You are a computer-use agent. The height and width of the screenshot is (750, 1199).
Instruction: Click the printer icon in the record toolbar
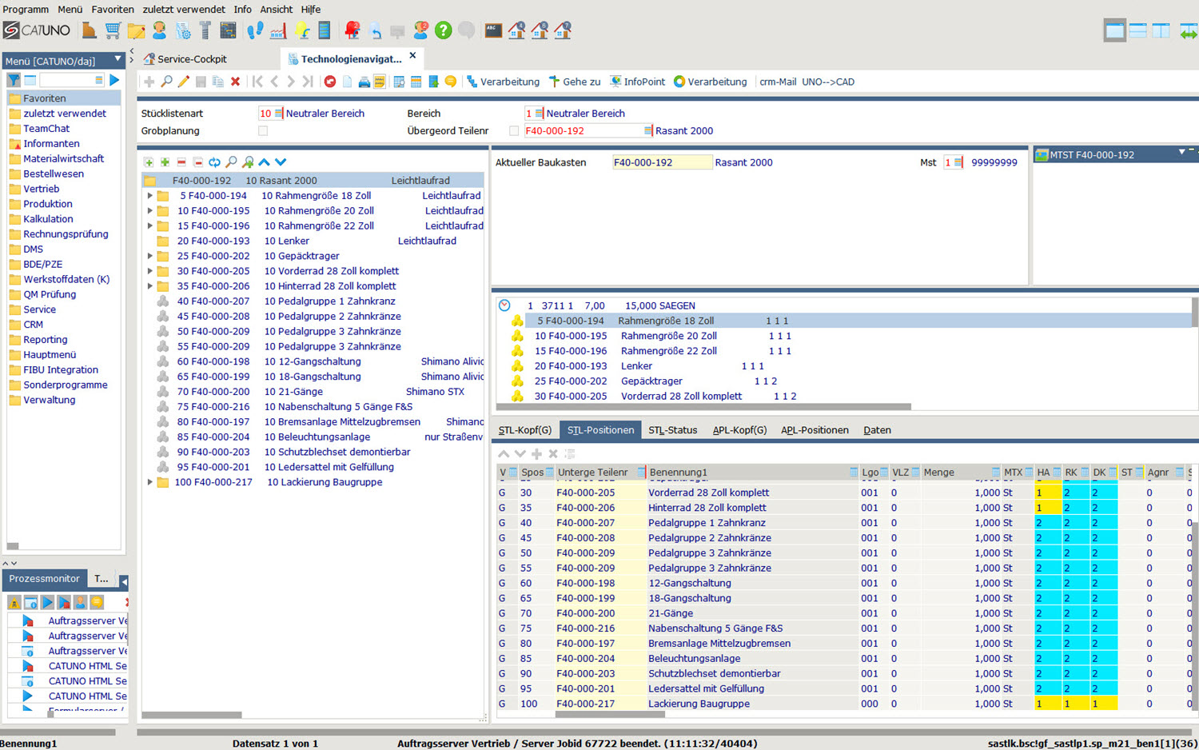click(x=364, y=82)
